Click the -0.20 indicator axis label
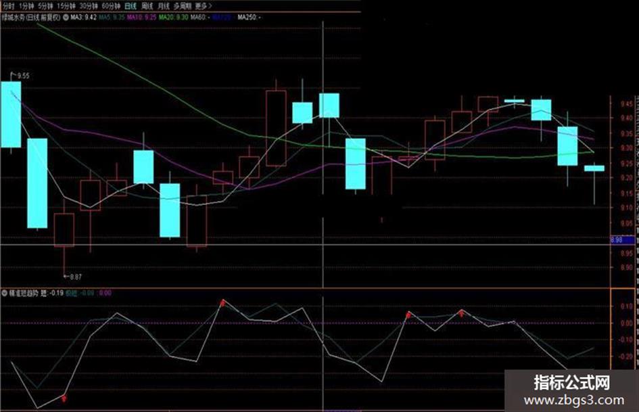 click(x=626, y=356)
